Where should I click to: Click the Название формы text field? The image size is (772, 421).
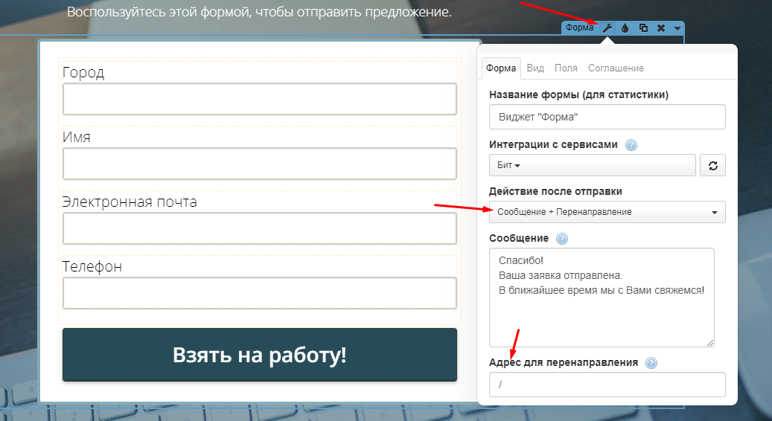pyautogui.click(x=607, y=118)
